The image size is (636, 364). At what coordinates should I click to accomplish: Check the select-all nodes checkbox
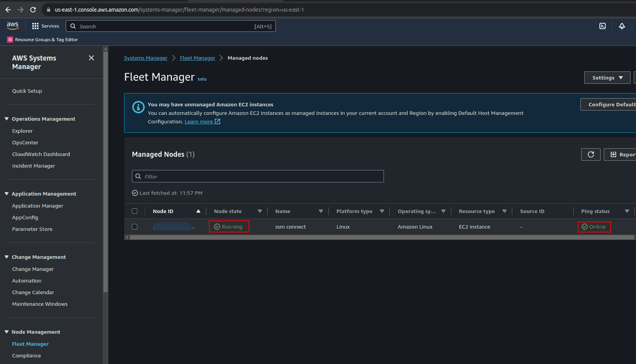(x=135, y=211)
